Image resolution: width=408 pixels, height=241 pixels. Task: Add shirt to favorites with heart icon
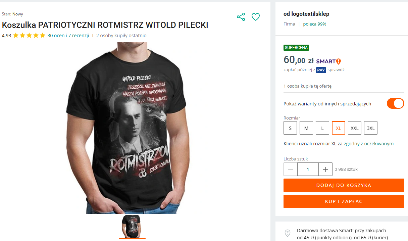[256, 17]
